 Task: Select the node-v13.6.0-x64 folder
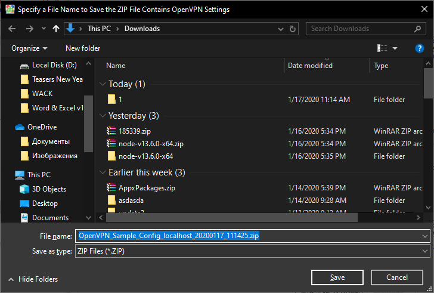tap(145, 156)
